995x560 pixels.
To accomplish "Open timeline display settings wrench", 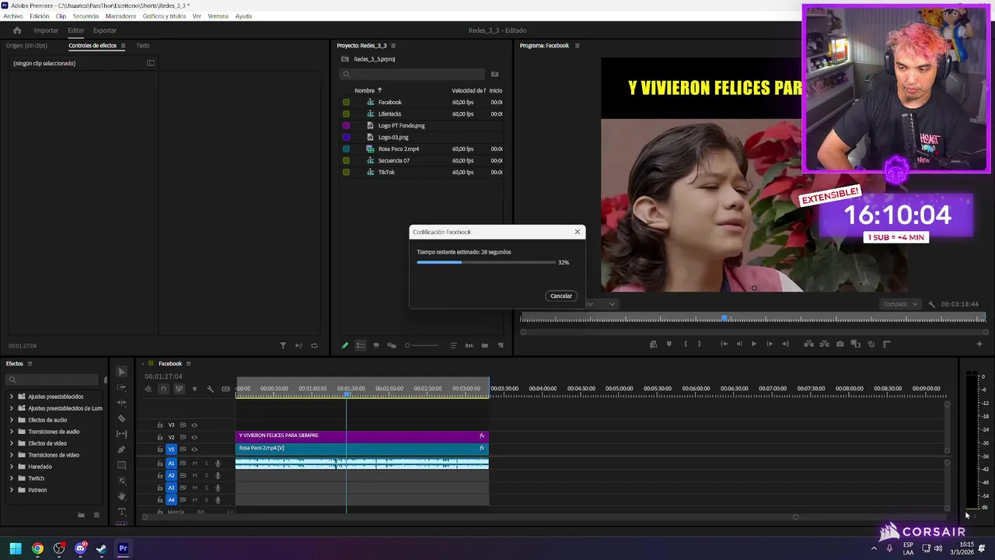I will pos(210,389).
